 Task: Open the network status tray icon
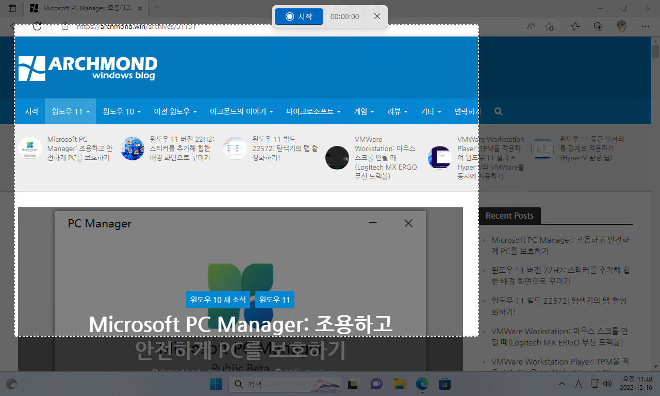pyautogui.click(x=595, y=384)
